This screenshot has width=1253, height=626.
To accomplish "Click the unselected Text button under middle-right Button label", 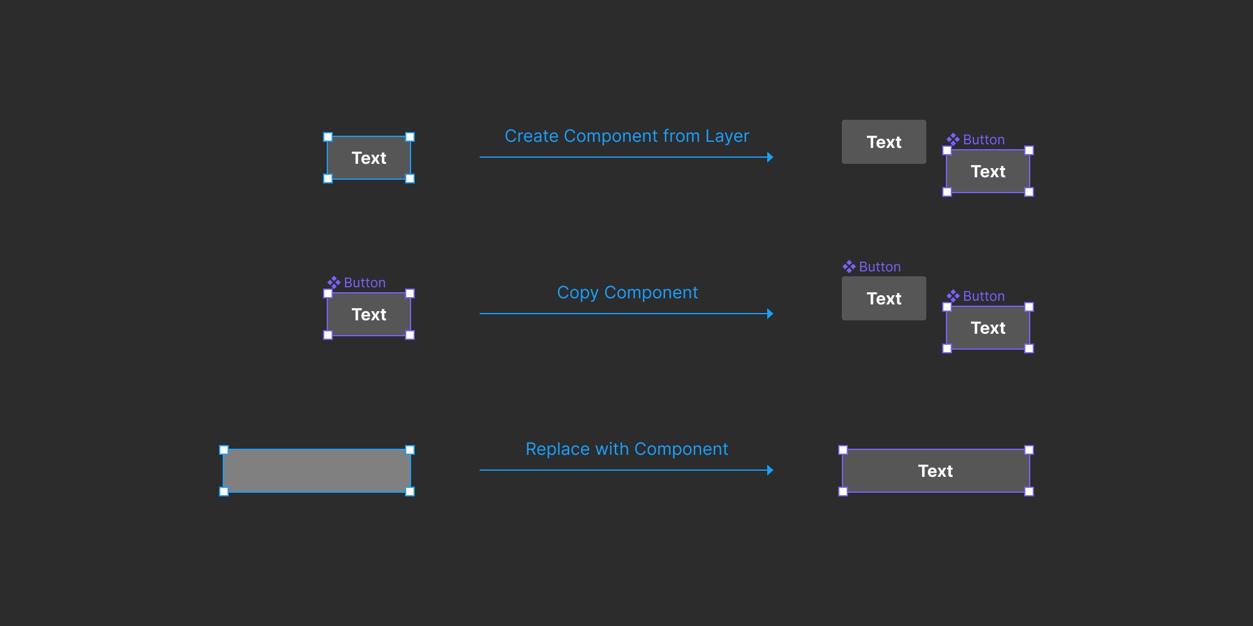I will [x=883, y=298].
